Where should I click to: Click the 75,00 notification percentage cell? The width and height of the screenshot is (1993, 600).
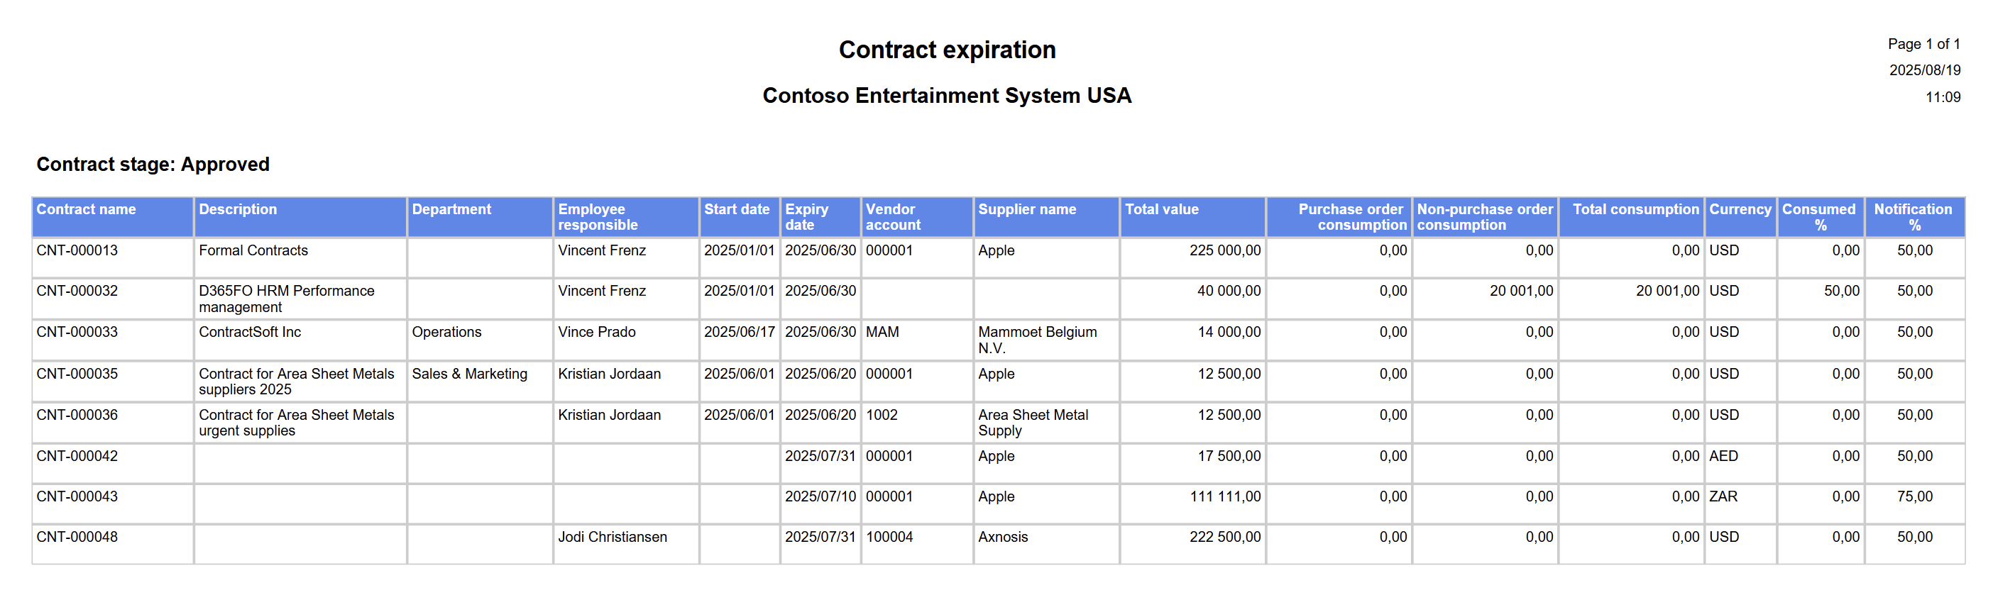coord(1914,497)
